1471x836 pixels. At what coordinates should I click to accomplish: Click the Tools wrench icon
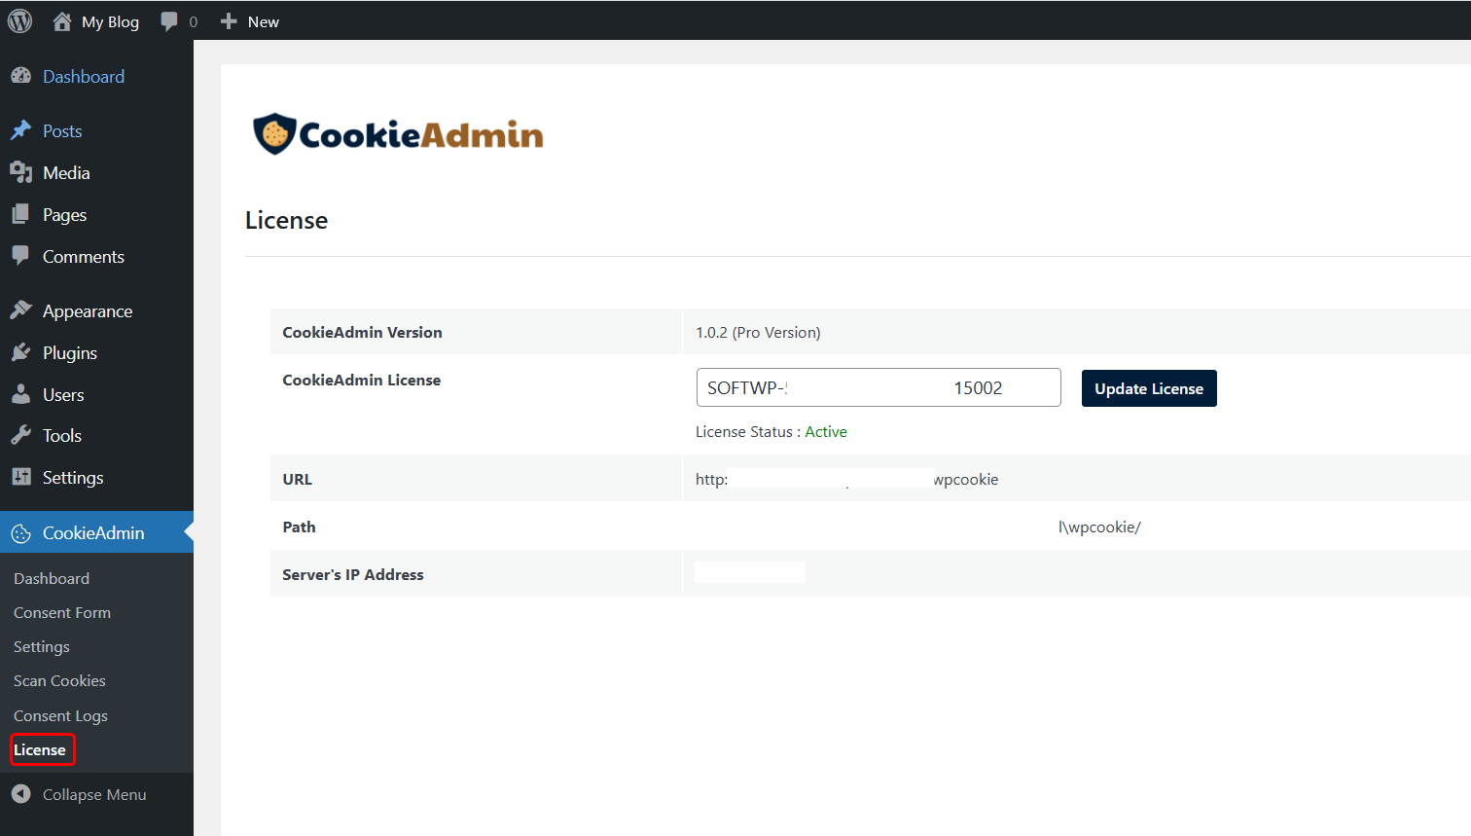[20, 435]
